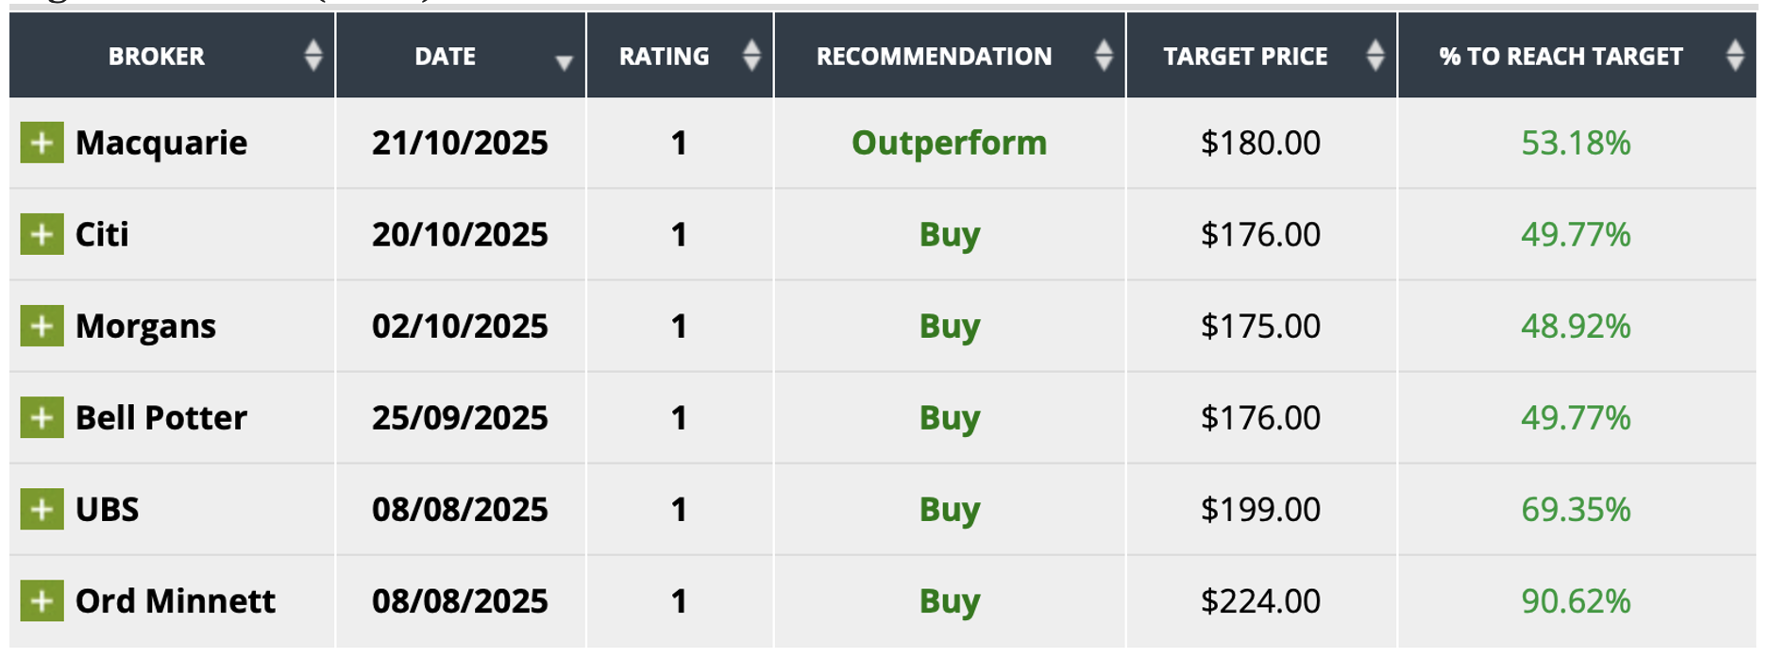Sort table by Broker column arrows
1771x657 pixels.
coord(313,56)
